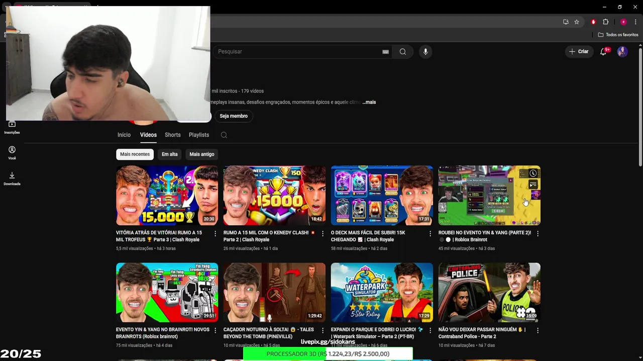Click the Seja membro button
643x361 pixels.
(x=234, y=116)
